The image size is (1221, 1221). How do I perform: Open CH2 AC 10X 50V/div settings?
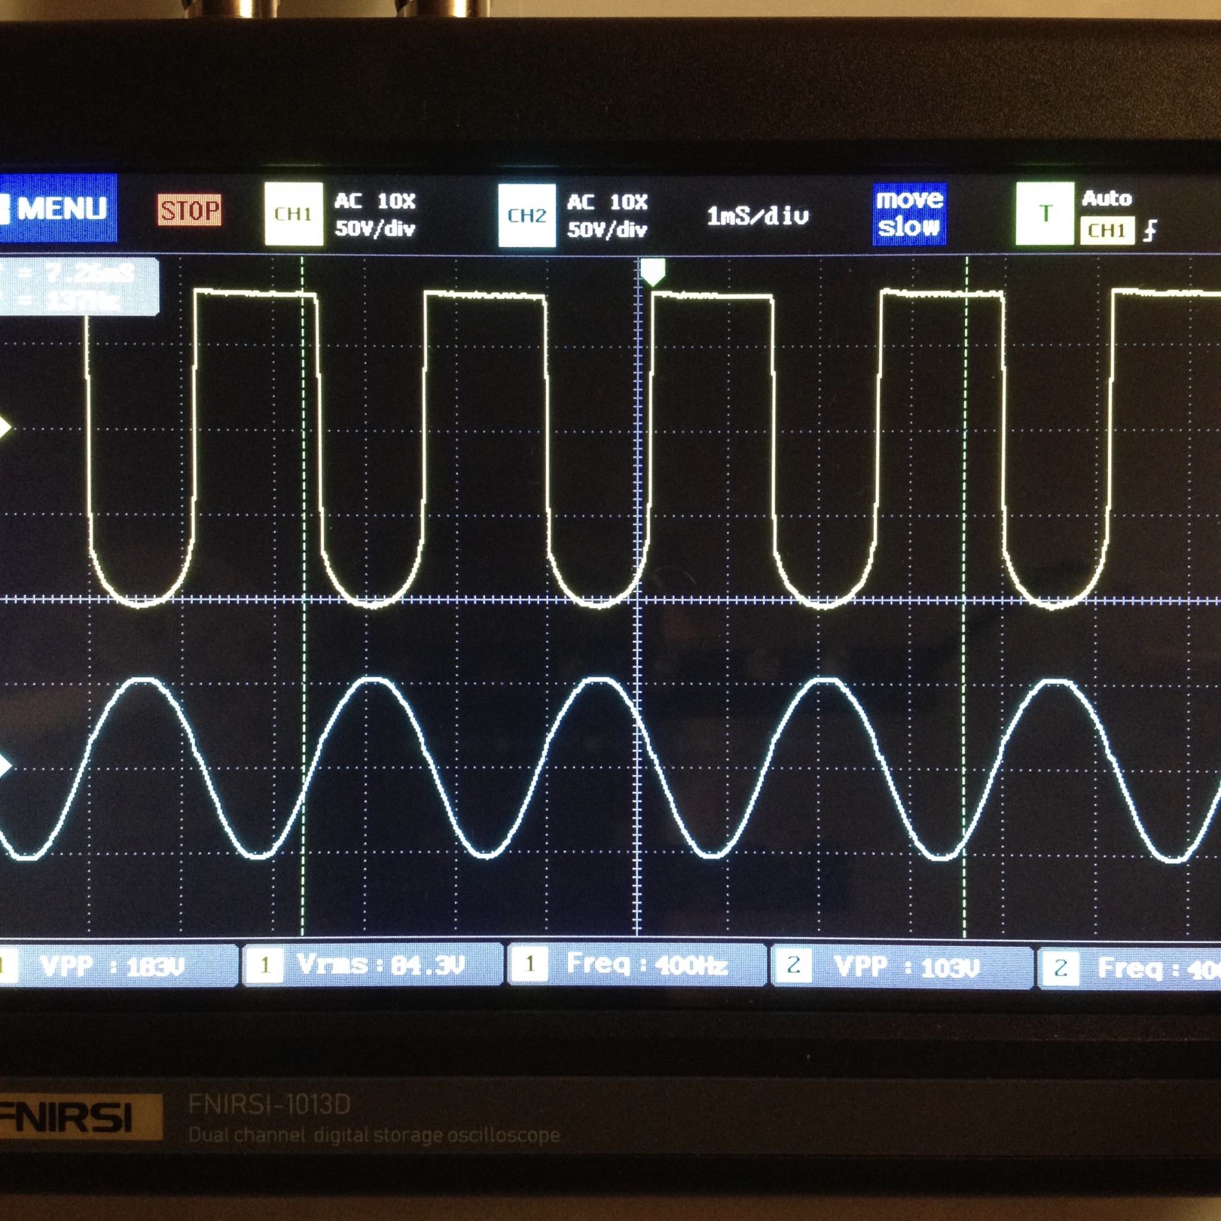607,216
